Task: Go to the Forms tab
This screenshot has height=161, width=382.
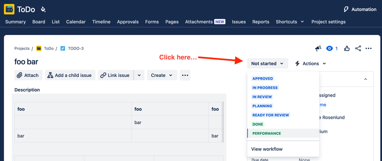Action: 152,22
